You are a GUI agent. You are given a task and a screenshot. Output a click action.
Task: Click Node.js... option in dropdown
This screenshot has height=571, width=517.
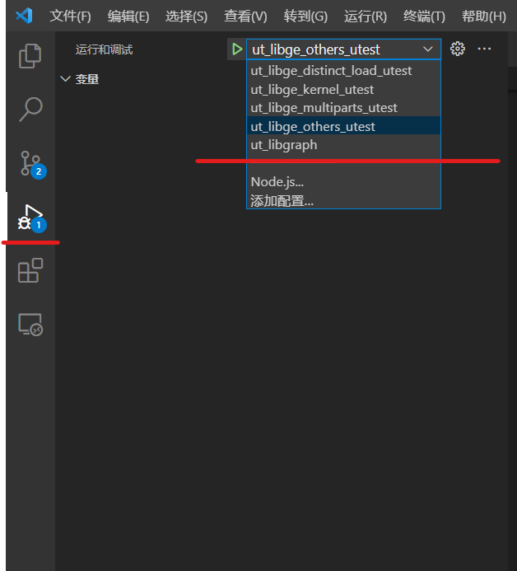277,182
